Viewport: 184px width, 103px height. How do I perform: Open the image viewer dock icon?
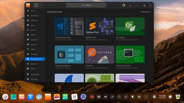point(57,97)
